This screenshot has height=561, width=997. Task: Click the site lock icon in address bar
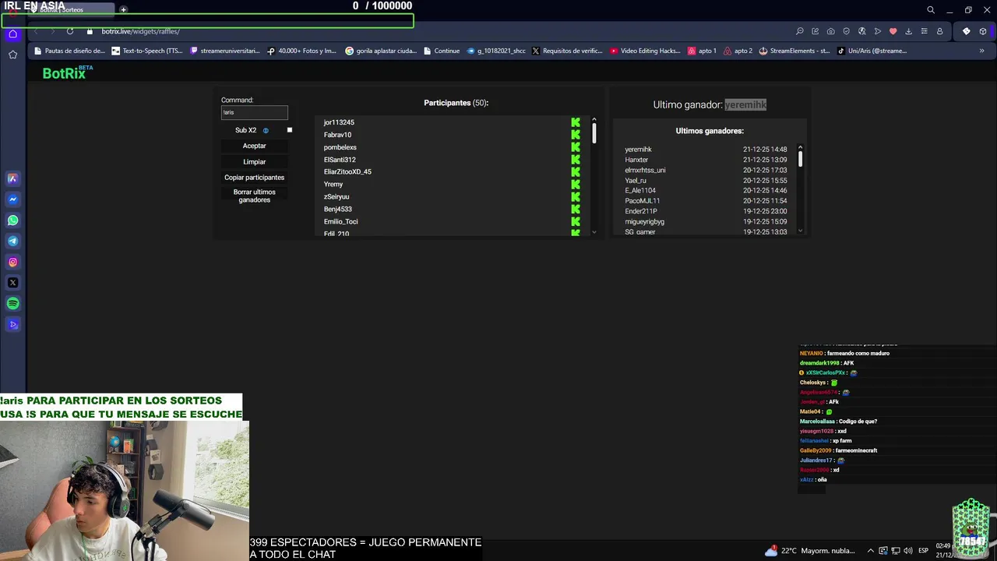coord(90,31)
